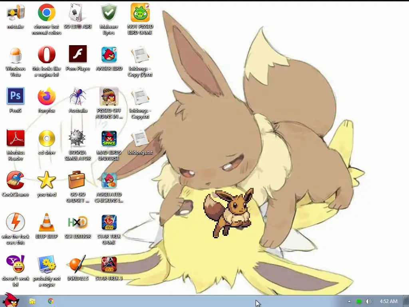The image size is (409, 307).
Task: Open the 'SO LIT!!! AIRE' card game
Action: tap(78, 12)
